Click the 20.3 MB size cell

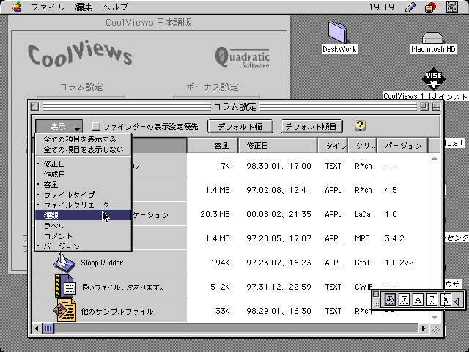[x=215, y=214]
